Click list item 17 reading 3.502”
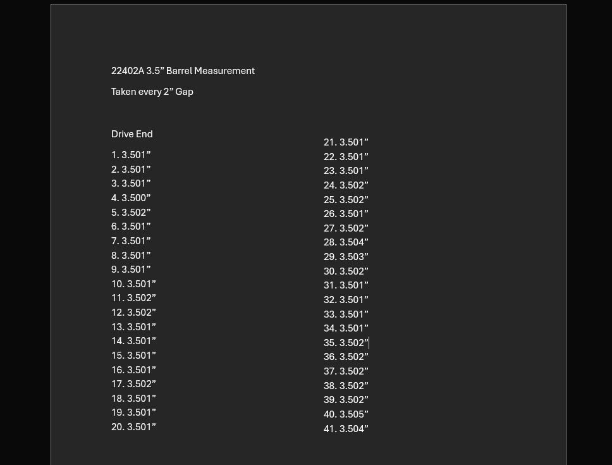This screenshot has height=465, width=612. (x=133, y=384)
